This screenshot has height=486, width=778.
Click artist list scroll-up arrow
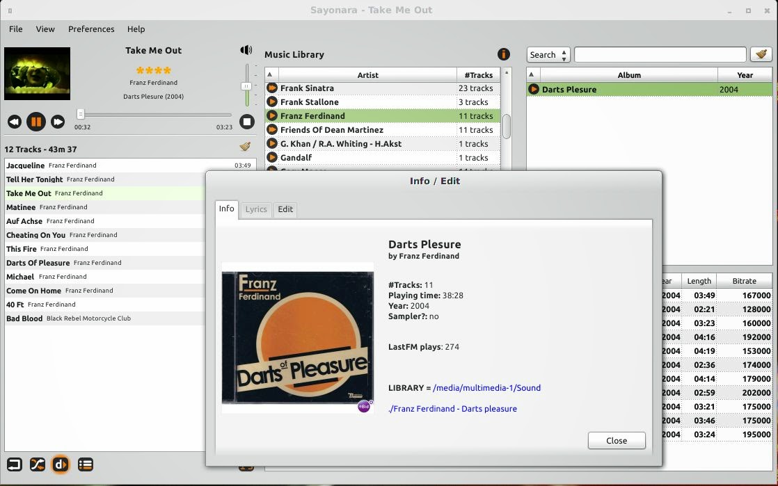pos(507,72)
